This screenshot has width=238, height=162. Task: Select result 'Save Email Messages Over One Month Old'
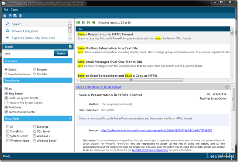tap(153, 64)
